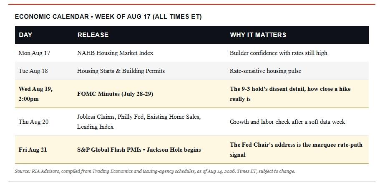
Task: Select the Mon Aug 17 date cell
Action: [35, 53]
